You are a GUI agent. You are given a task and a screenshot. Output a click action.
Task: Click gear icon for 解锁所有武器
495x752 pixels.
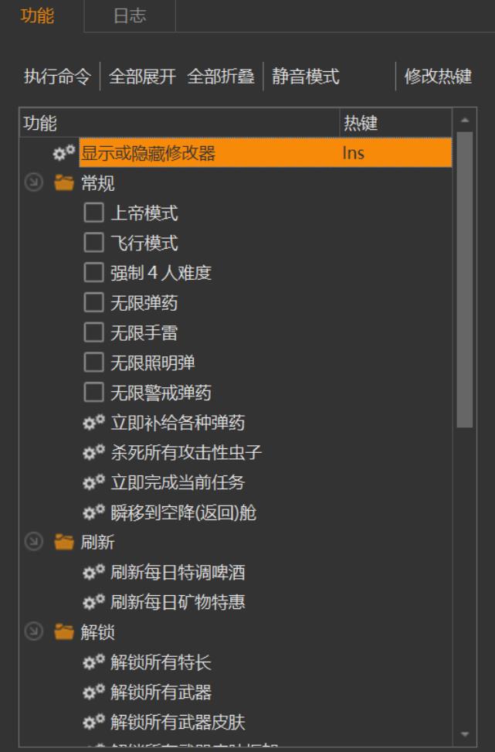pyautogui.click(x=93, y=693)
